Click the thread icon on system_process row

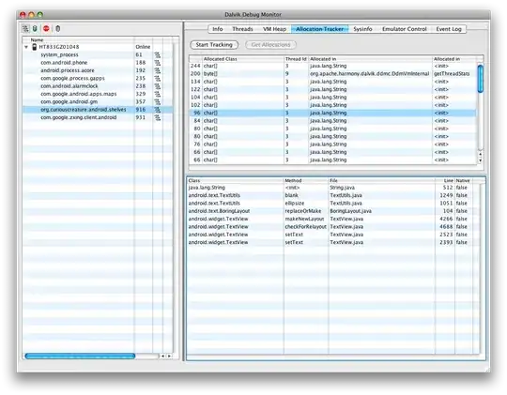(x=158, y=54)
